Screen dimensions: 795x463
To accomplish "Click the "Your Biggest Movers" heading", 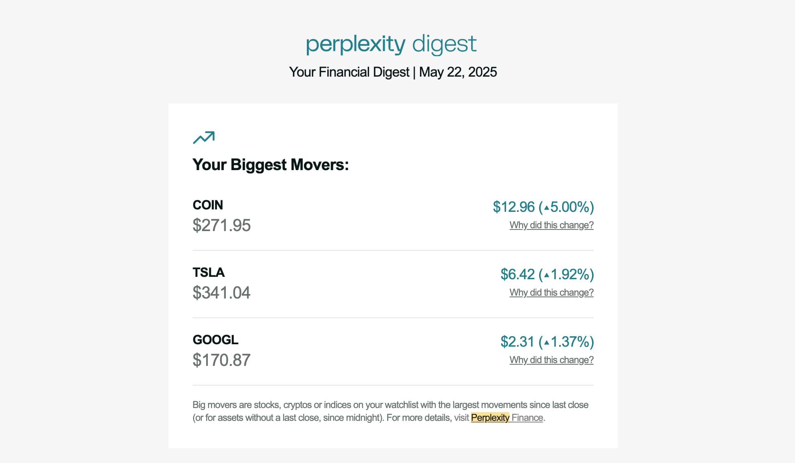I will (271, 164).
